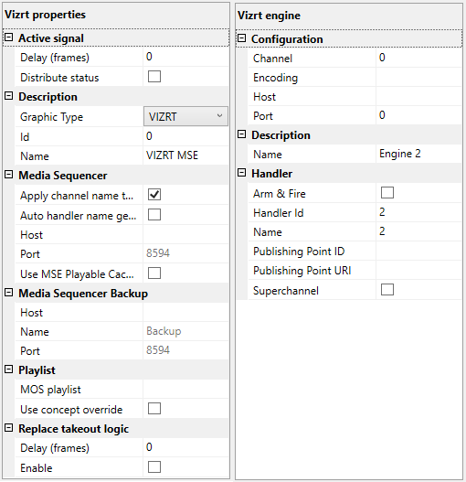The image size is (466, 482).
Task: Collapse the Configuration section in Vizrt engine
Action: [x=242, y=38]
